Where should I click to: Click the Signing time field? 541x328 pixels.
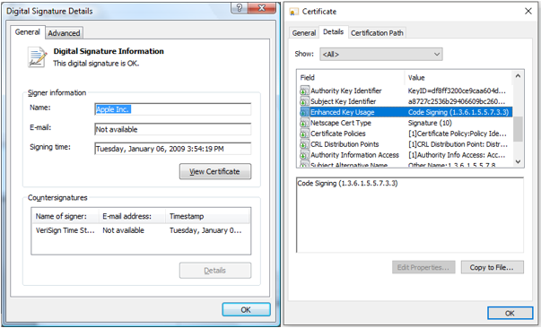173,149
